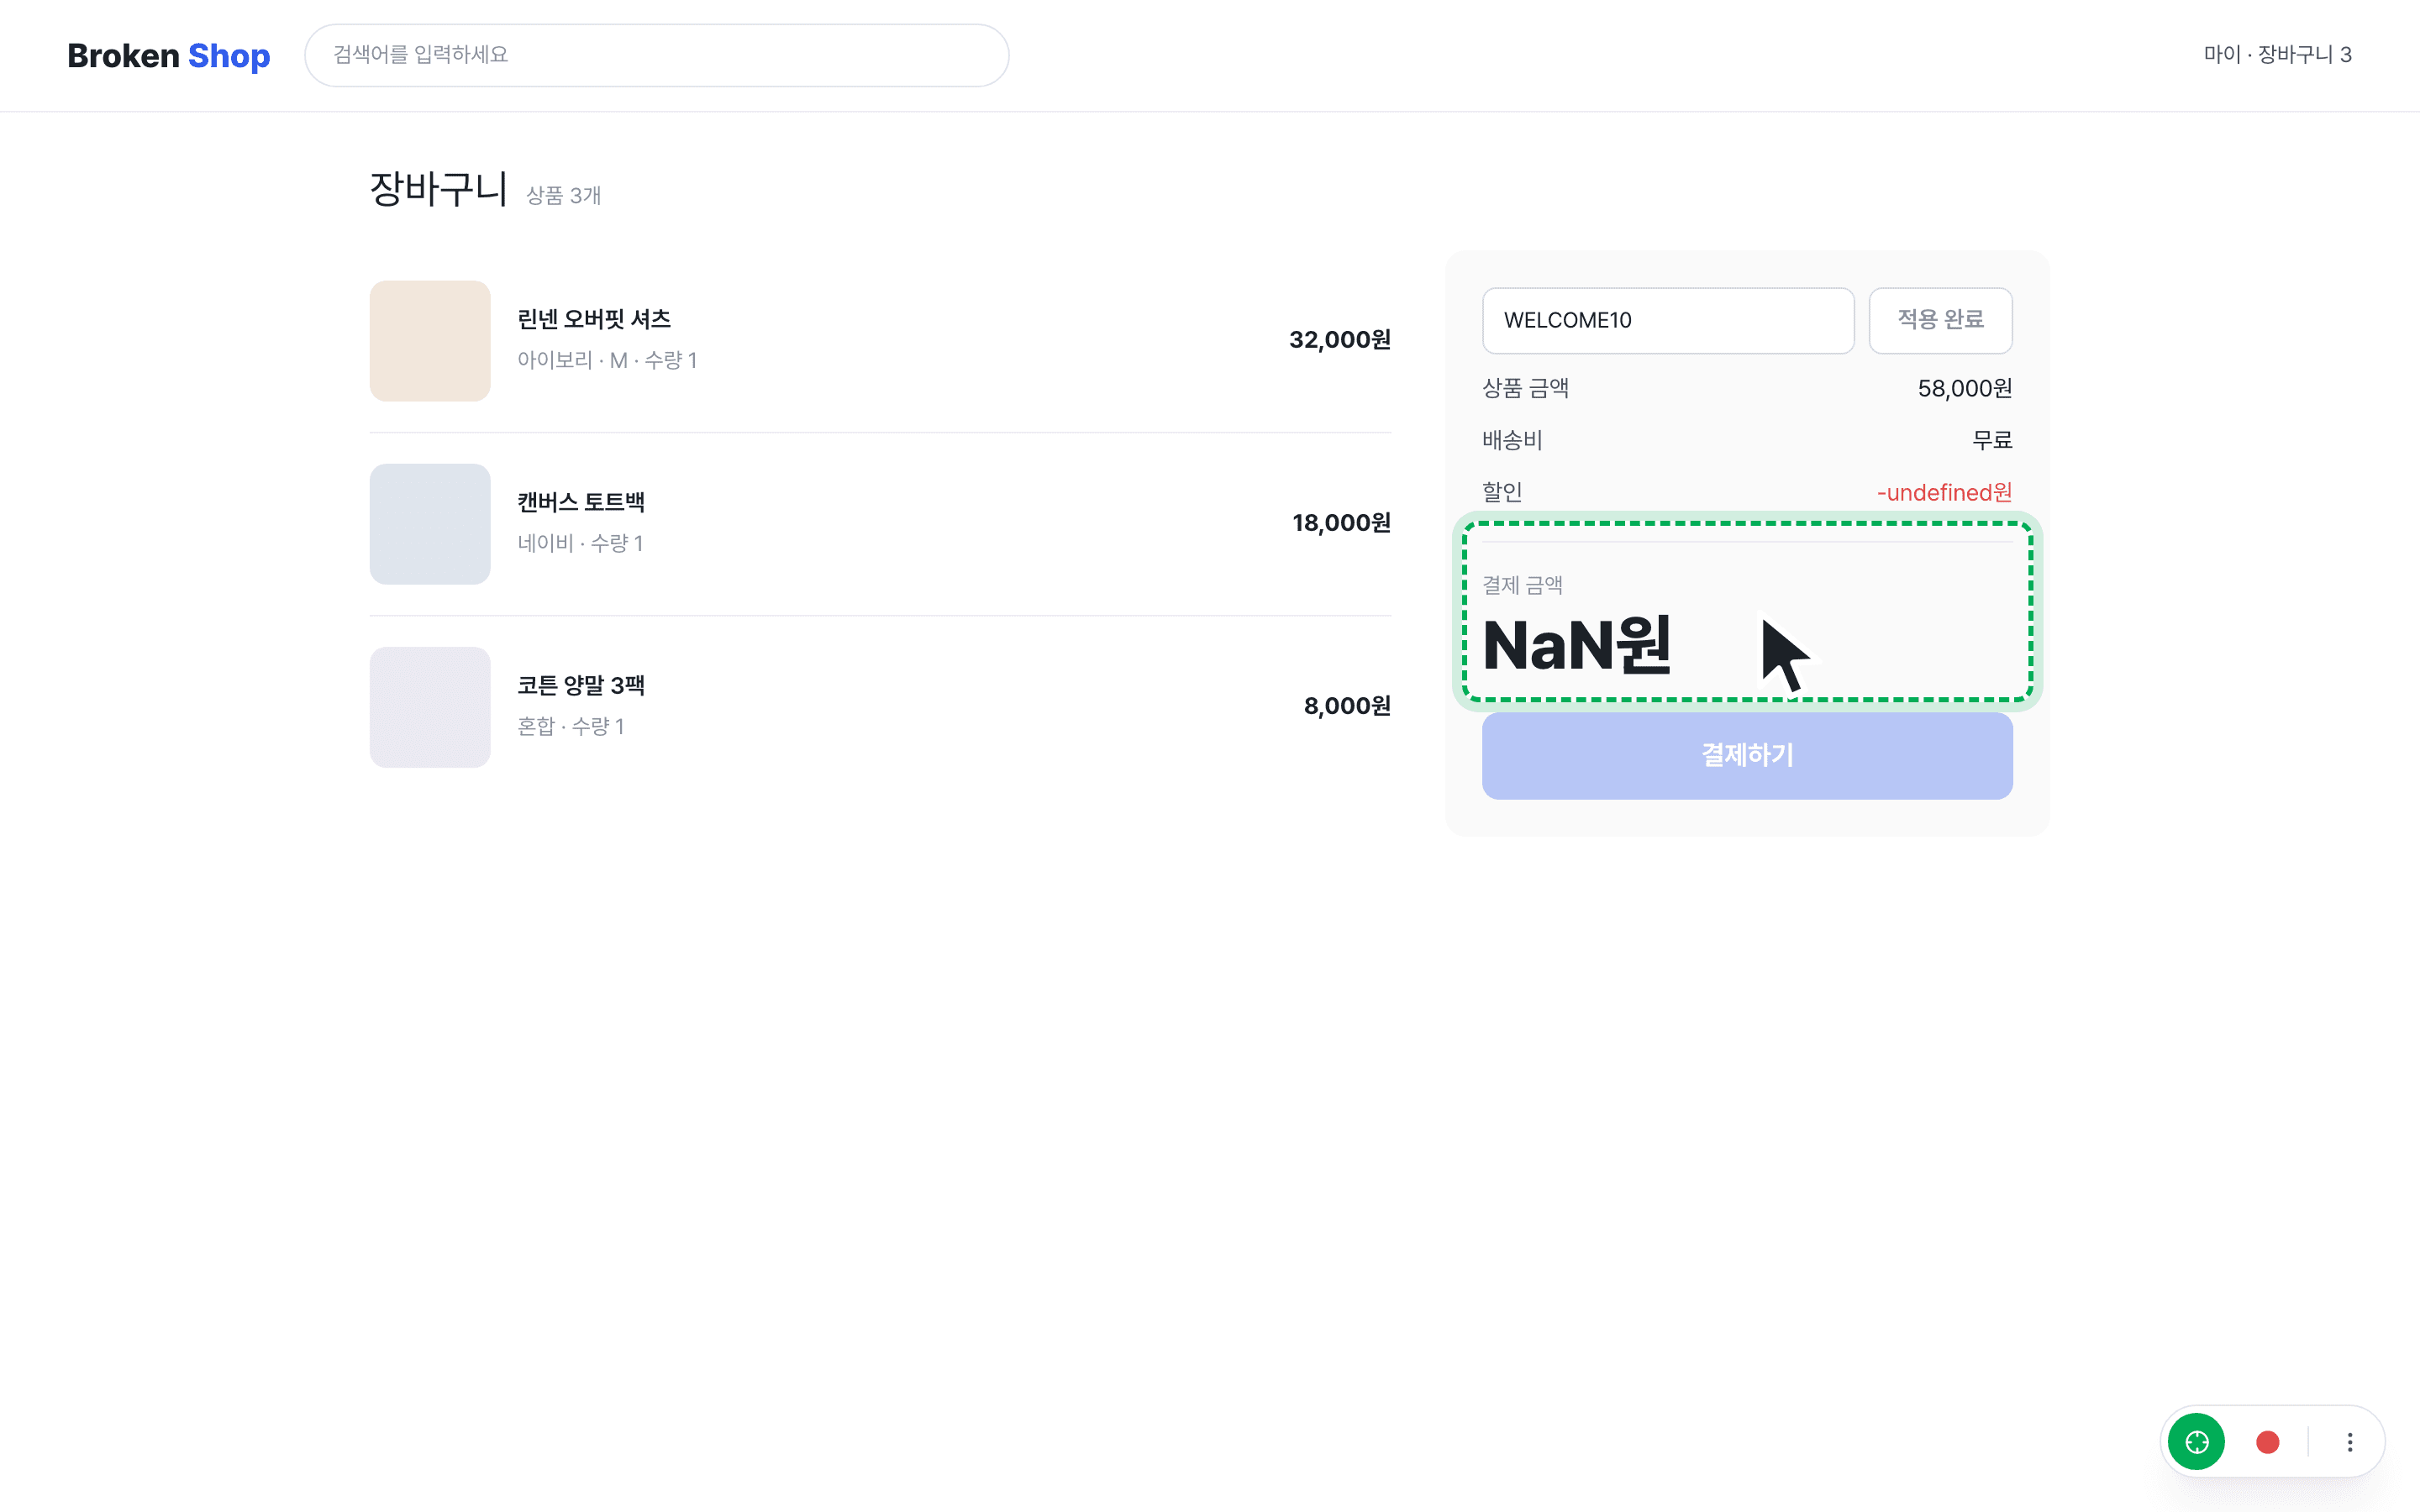Select the 캔버스 토트백 product name
2420x1512 pixels.
click(581, 502)
